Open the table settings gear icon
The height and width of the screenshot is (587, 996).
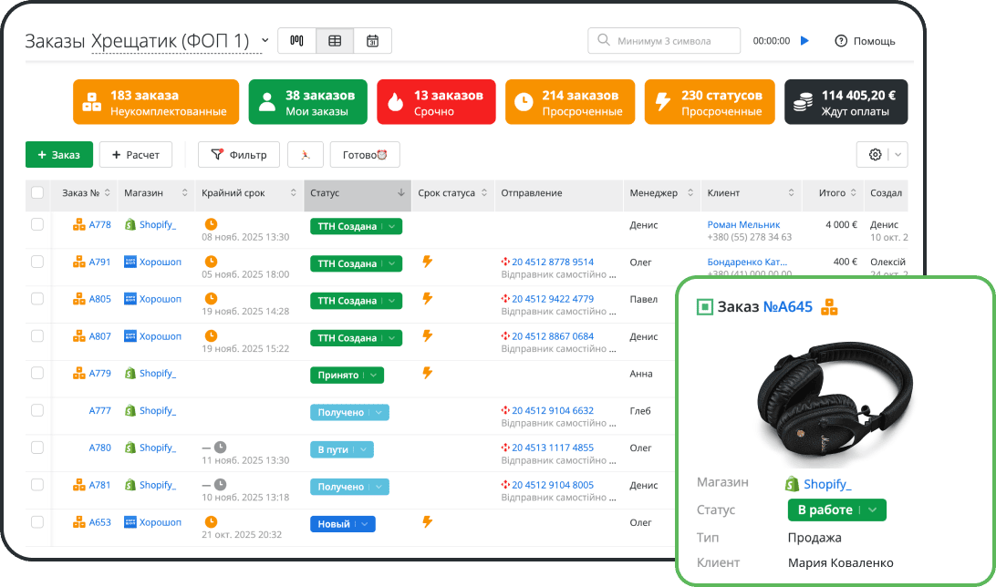coord(877,154)
